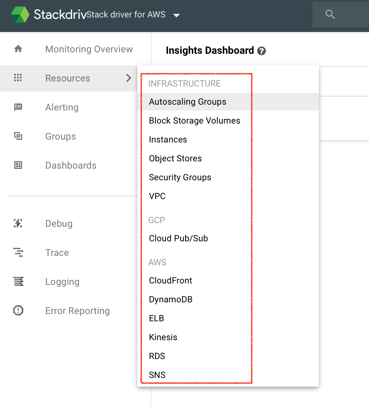The width and height of the screenshot is (369, 407).
Task: Open the VPC infrastructure item
Action: pyautogui.click(x=157, y=196)
